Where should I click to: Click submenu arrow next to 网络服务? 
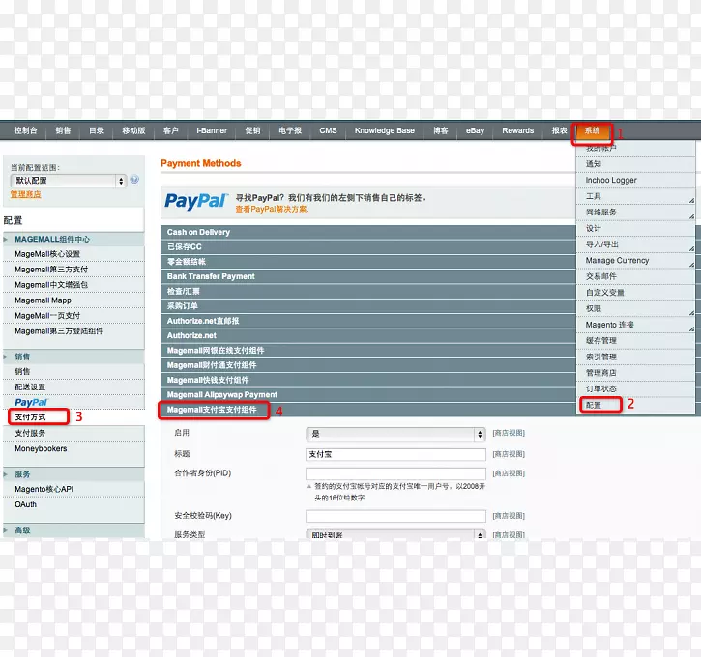691,214
